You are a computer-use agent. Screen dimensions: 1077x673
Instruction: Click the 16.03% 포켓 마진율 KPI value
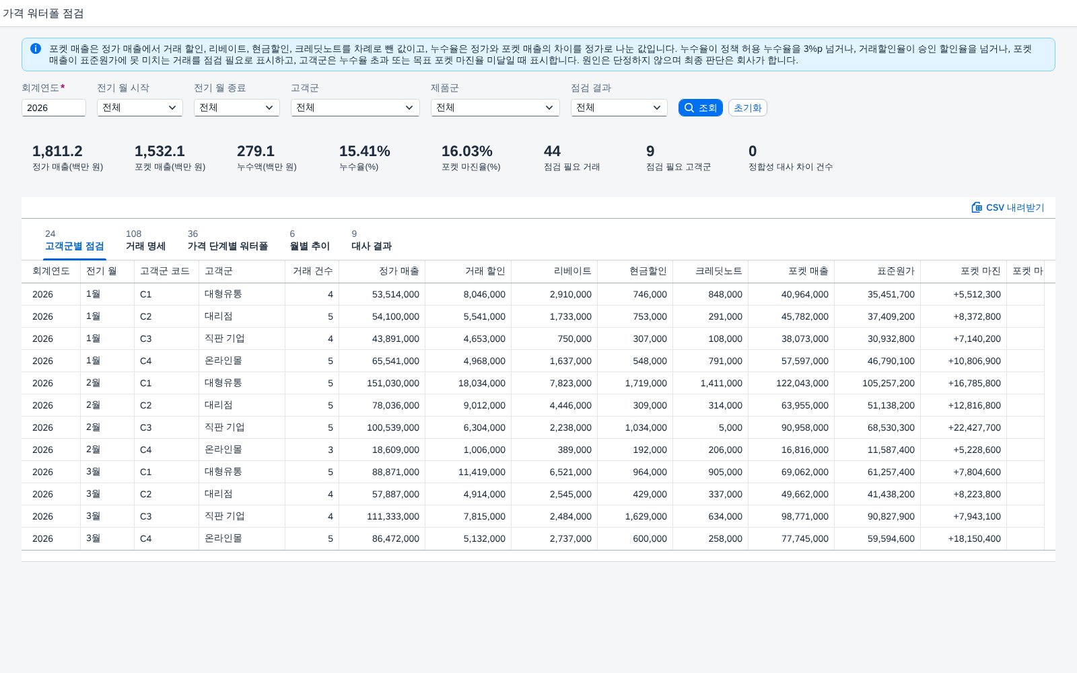[467, 151]
